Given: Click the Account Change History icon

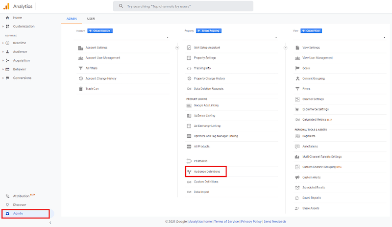Looking at the screenshot, I should point(81,78).
